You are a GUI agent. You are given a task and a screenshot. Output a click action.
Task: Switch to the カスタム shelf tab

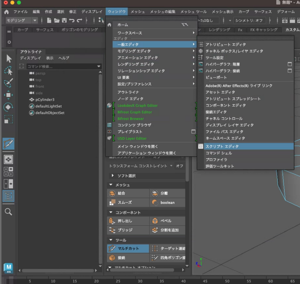(292, 30)
